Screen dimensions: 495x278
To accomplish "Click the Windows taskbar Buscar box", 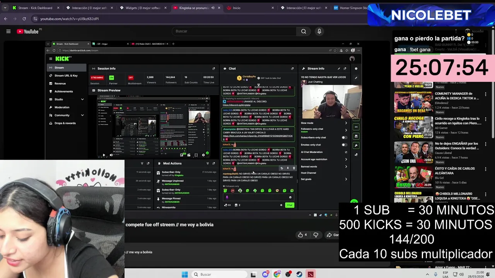I will point(218,275).
